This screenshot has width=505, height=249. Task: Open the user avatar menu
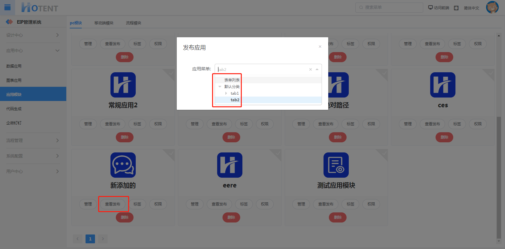click(x=492, y=7)
